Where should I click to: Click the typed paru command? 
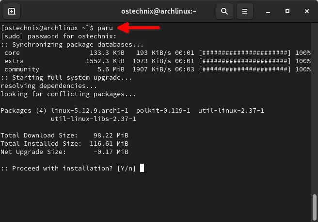tap(105, 28)
